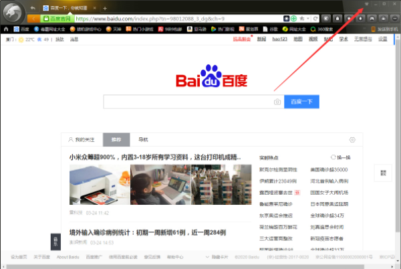Screen dimensions: 401x269
Task: Click 换一换 to refresh hot topics
Action: point(341,157)
